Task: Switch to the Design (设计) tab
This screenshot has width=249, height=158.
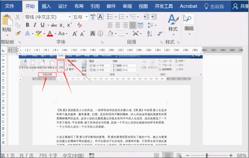Action: [x=62, y=6]
